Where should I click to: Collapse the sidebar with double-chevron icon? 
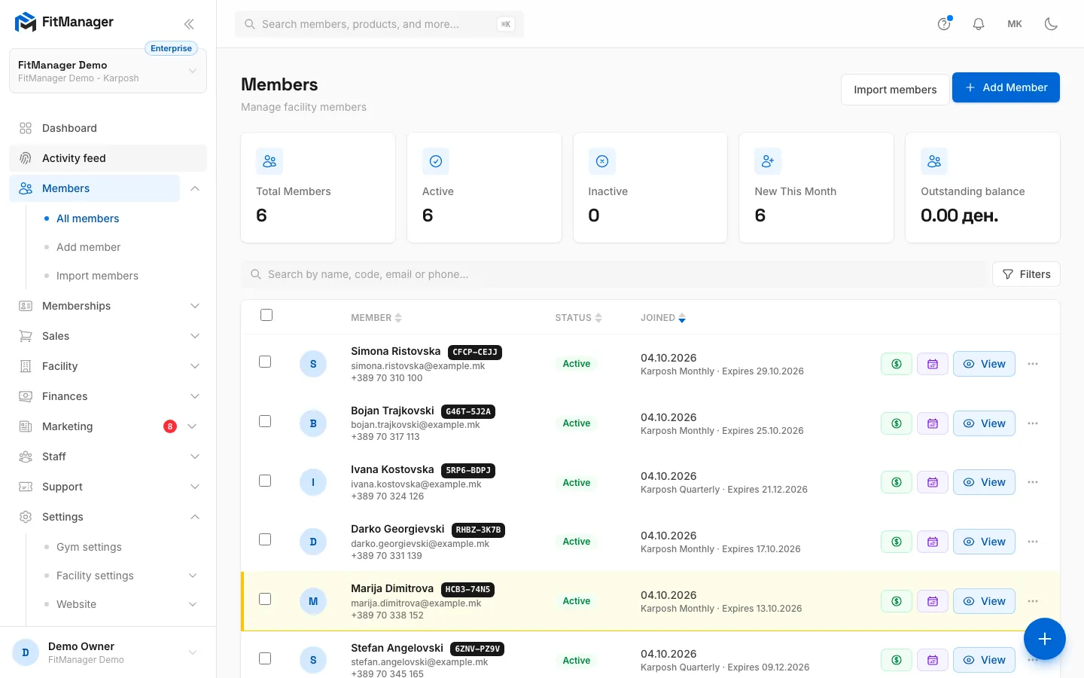(189, 24)
